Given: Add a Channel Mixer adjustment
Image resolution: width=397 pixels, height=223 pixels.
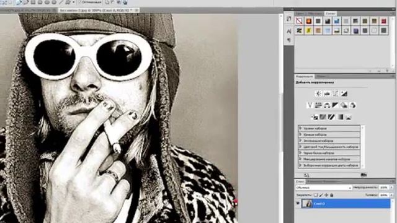Looking at the screenshot, I should coord(352,105).
